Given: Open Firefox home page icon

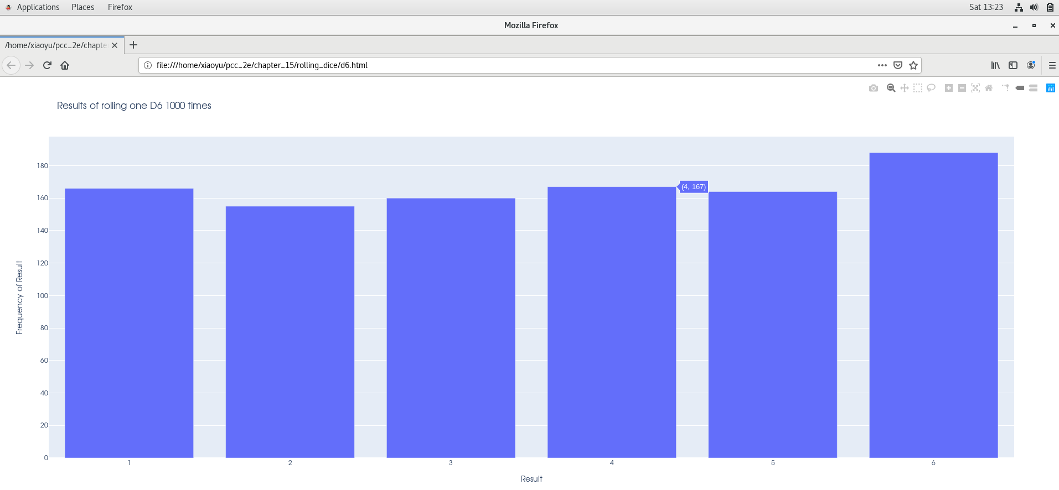Looking at the screenshot, I should 65,65.
